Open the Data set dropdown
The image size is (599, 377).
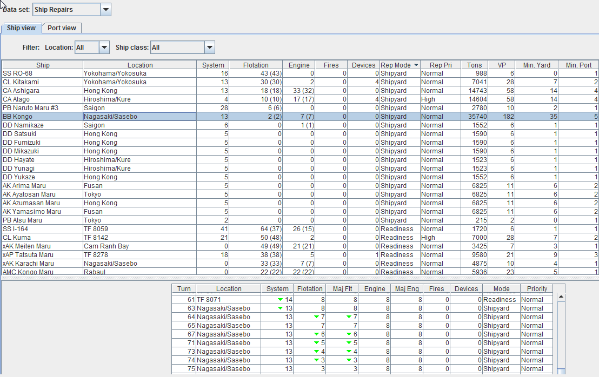coord(106,9)
